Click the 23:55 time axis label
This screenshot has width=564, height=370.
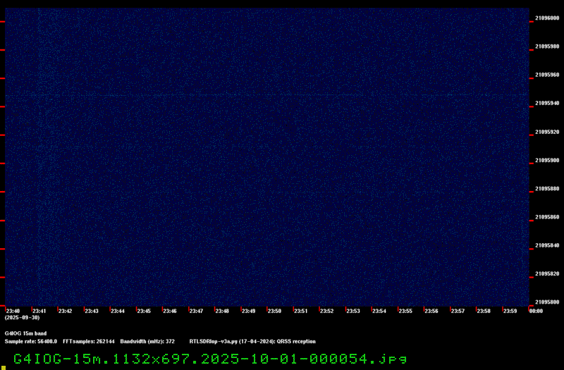[x=405, y=311]
